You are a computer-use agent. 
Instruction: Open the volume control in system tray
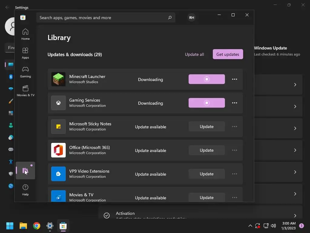click(x=273, y=226)
